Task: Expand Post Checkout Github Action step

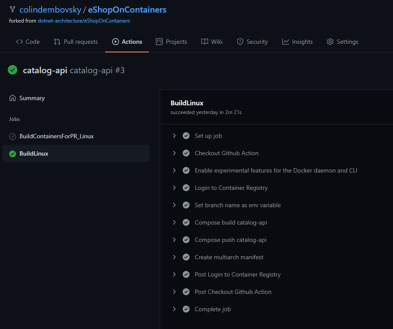Action: pyautogui.click(x=174, y=292)
